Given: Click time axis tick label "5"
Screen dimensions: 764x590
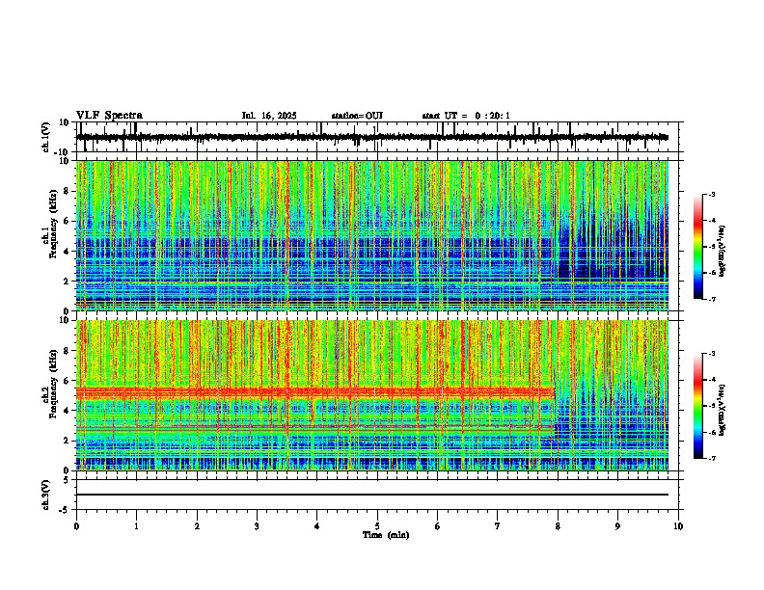Looking at the screenshot, I should click(x=377, y=526).
